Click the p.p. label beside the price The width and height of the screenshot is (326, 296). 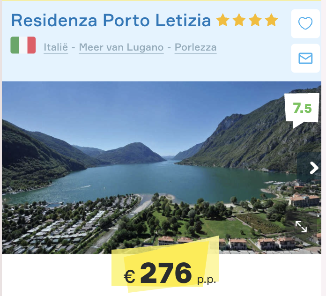[207, 280]
